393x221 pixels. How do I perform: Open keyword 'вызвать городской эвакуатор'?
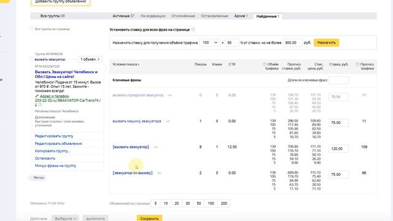(x=138, y=95)
